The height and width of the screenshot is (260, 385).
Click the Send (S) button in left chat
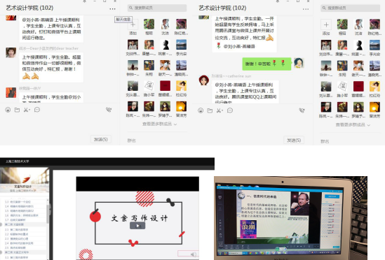[x=101, y=139]
